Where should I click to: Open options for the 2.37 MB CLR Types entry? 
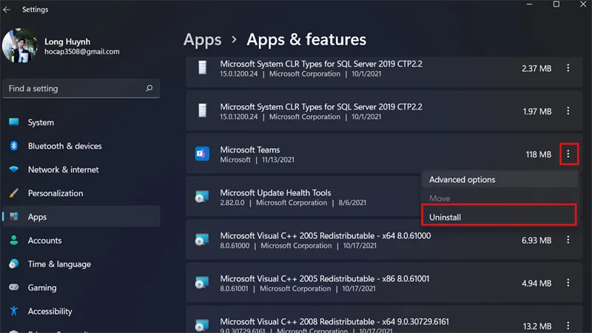coord(568,68)
